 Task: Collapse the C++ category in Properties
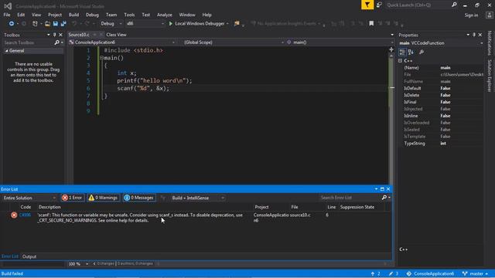pyautogui.click(x=401, y=60)
